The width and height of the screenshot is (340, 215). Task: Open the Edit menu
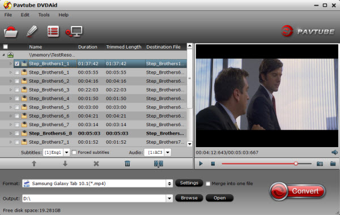point(25,15)
